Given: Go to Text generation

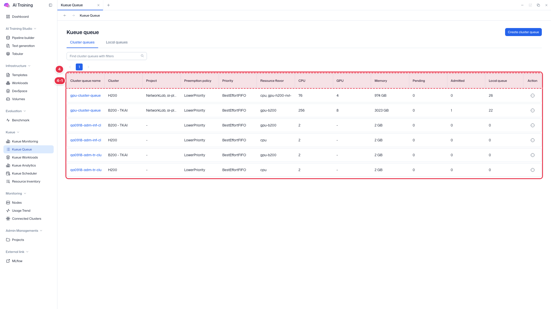Looking at the screenshot, I should click(28, 46).
